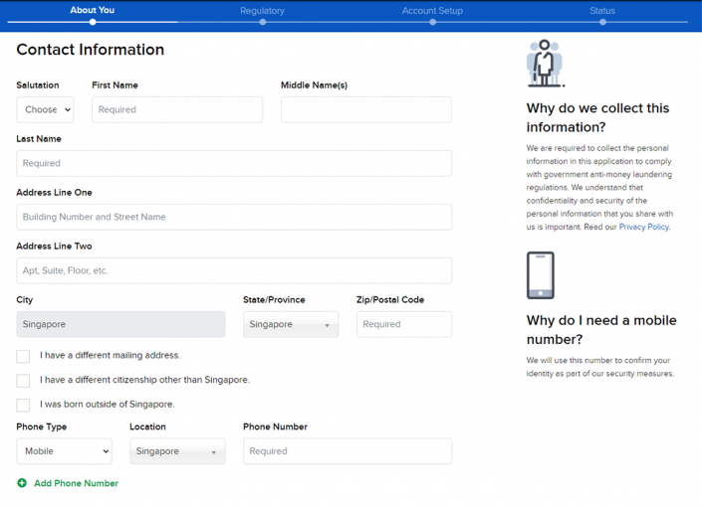Click the Phone Number input field
702x507 pixels.
pos(347,451)
